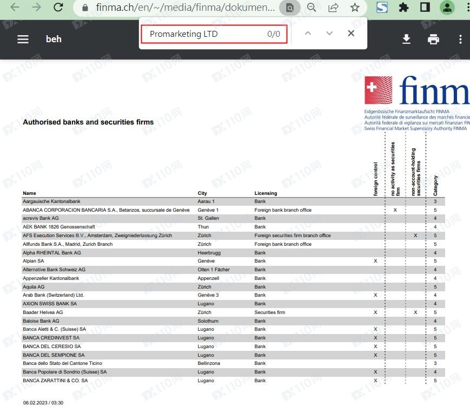The image size is (470, 412).
Task: Print the PDF document
Action: [433, 39]
